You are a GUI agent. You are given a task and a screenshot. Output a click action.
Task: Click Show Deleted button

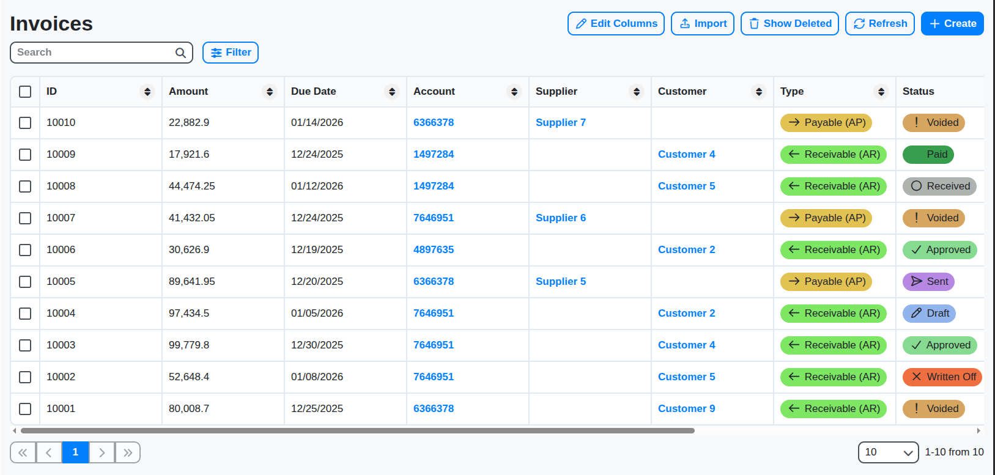click(x=790, y=24)
